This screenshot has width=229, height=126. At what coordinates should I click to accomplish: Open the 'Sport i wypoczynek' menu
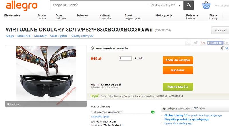pyautogui.click(x=132, y=17)
